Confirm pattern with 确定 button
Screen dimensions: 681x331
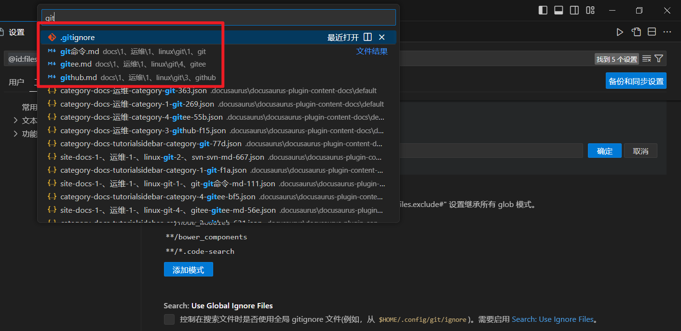point(605,151)
